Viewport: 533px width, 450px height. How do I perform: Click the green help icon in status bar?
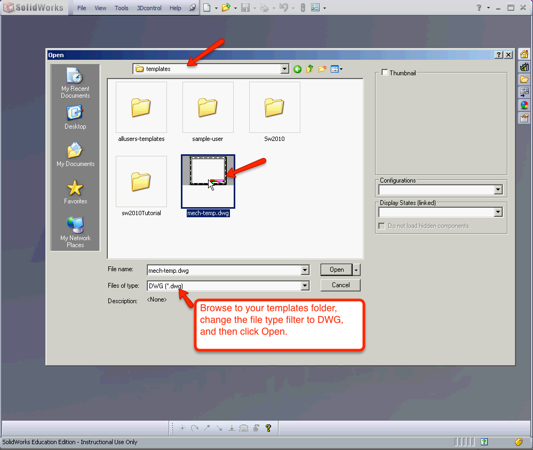pos(484,442)
